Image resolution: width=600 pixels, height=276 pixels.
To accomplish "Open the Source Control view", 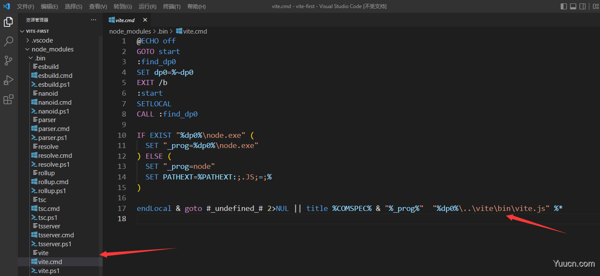I will click(8, 60).
